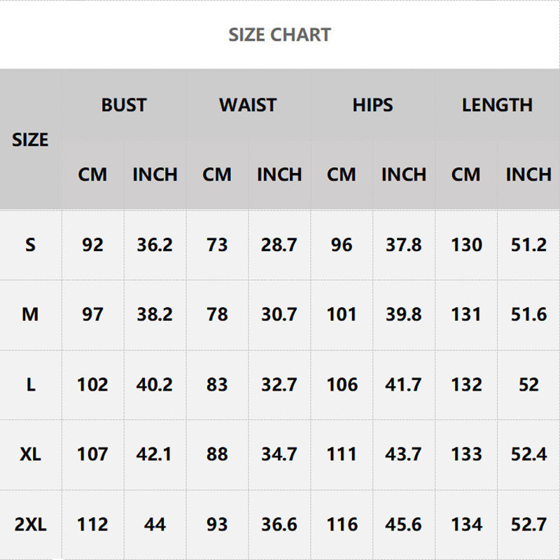The width and height of the screenshot is (560, 560).
Task: Select the S size row label
Action: coord(30,245)
